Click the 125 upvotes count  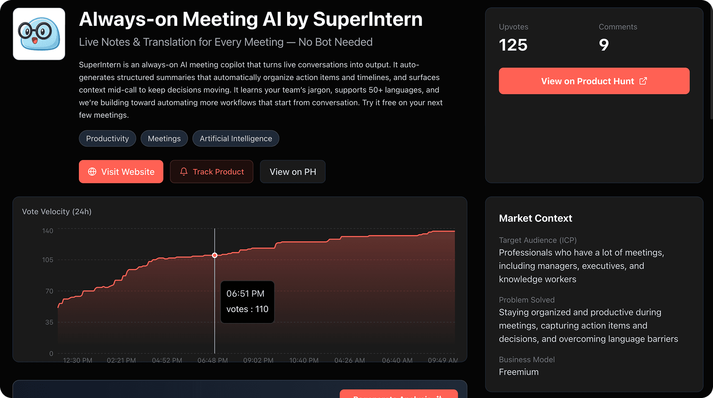(513, 45)
